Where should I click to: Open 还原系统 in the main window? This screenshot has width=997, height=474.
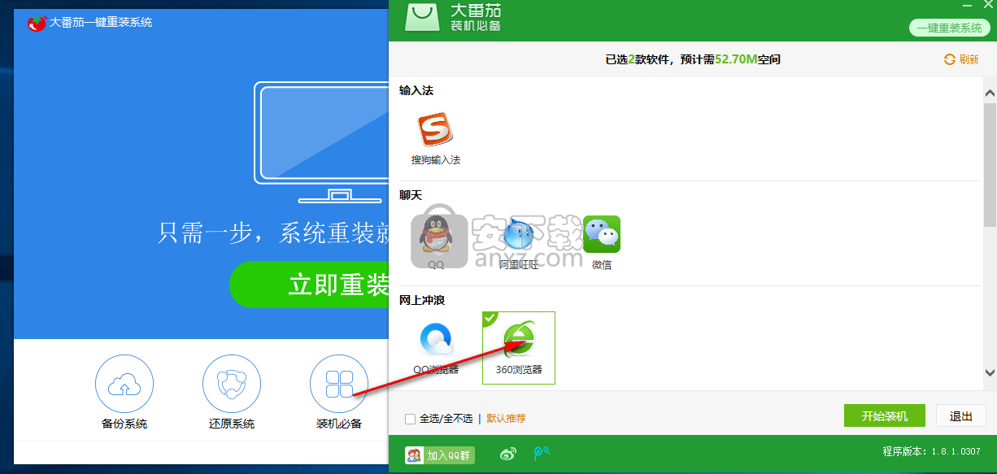pos(232,385)
